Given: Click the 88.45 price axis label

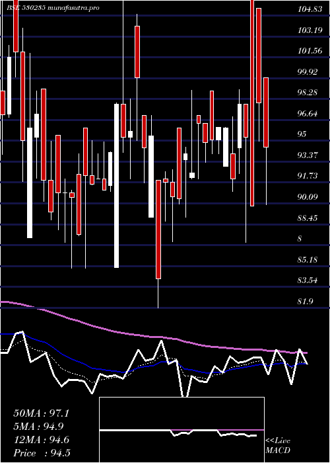Looking at the screenshot, I should tap(308, 218).
